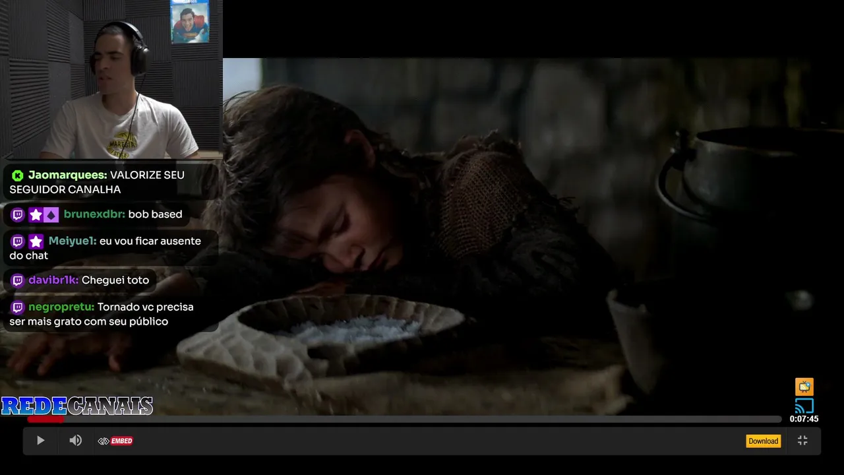Click the green Kick badge beside Jaomarquees
Image resolution: width=844 pixels, height=475 pixels.
coord(18,175)
